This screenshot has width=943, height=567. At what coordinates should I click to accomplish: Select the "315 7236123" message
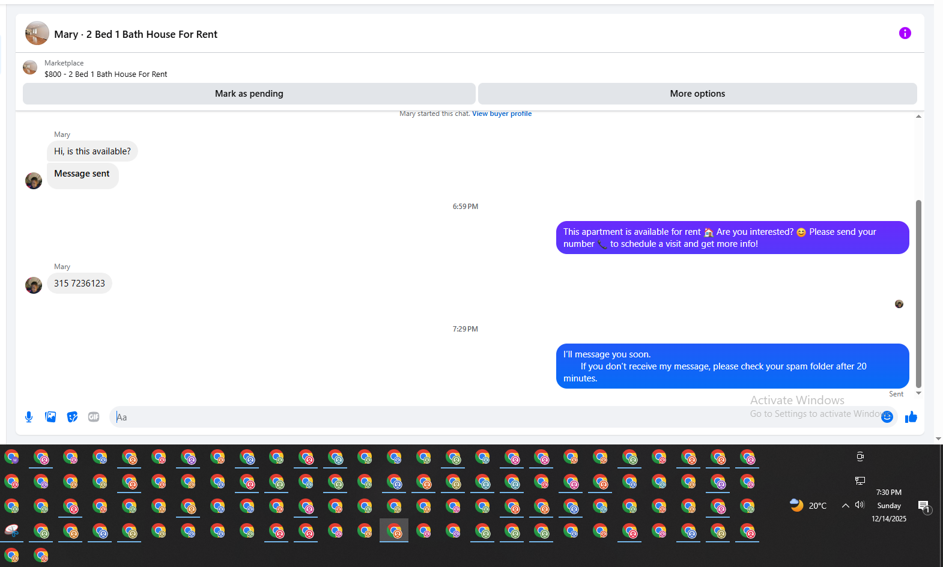coord(79,283)
